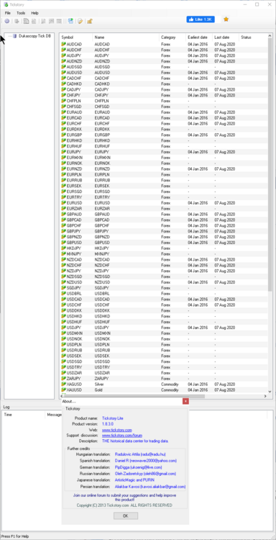Click the orange star icon
The image size is (276, 540).
pyautogui.click(x=226, y=19)
